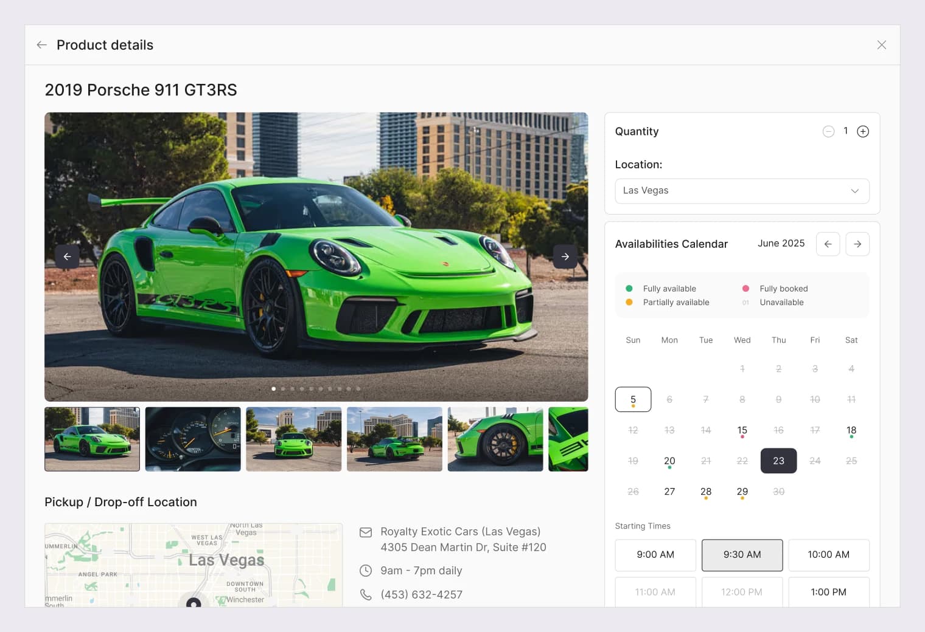Image resolution: width=925 pixels, height=632 pixels.
Task: Choose the 9:30 AM starting time
Action: pos(742,555)
